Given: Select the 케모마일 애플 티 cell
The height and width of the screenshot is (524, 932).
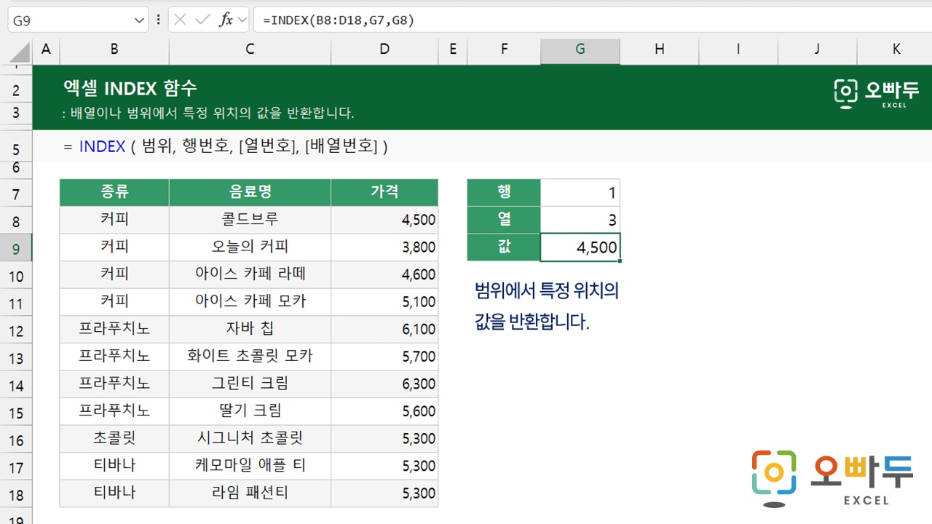Looking at the screenshot, I should [x=250, y=466].
